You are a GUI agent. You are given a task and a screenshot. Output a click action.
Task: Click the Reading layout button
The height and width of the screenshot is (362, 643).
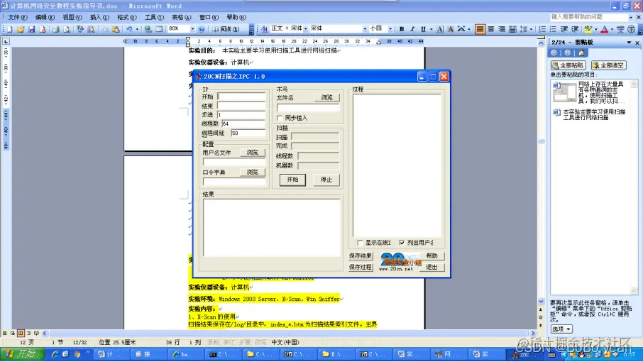226,29
